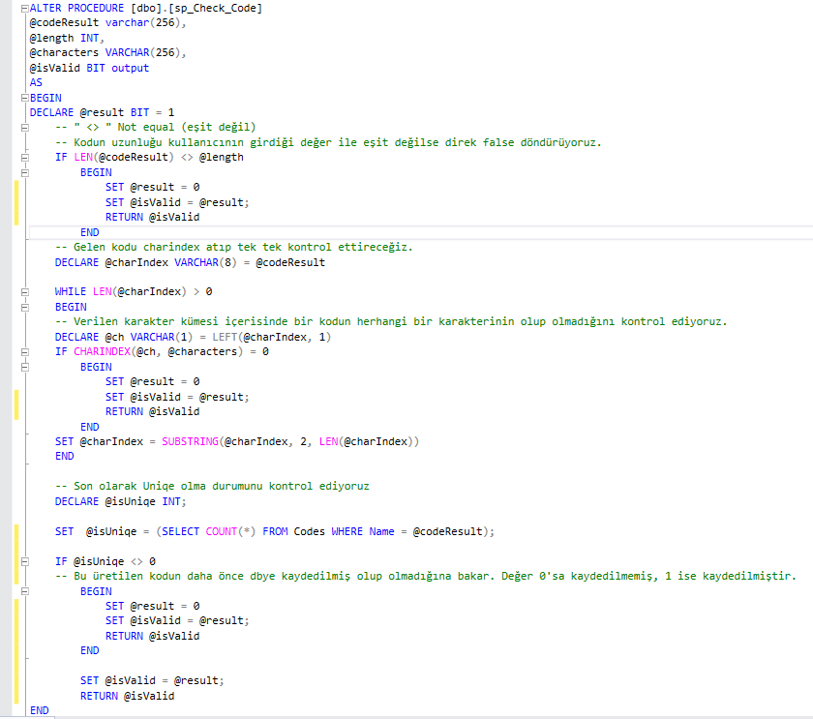The height and width of the screenshot is (719, 813).
Task: Click the 'AS' keyword line
Action: pos(36,83)
